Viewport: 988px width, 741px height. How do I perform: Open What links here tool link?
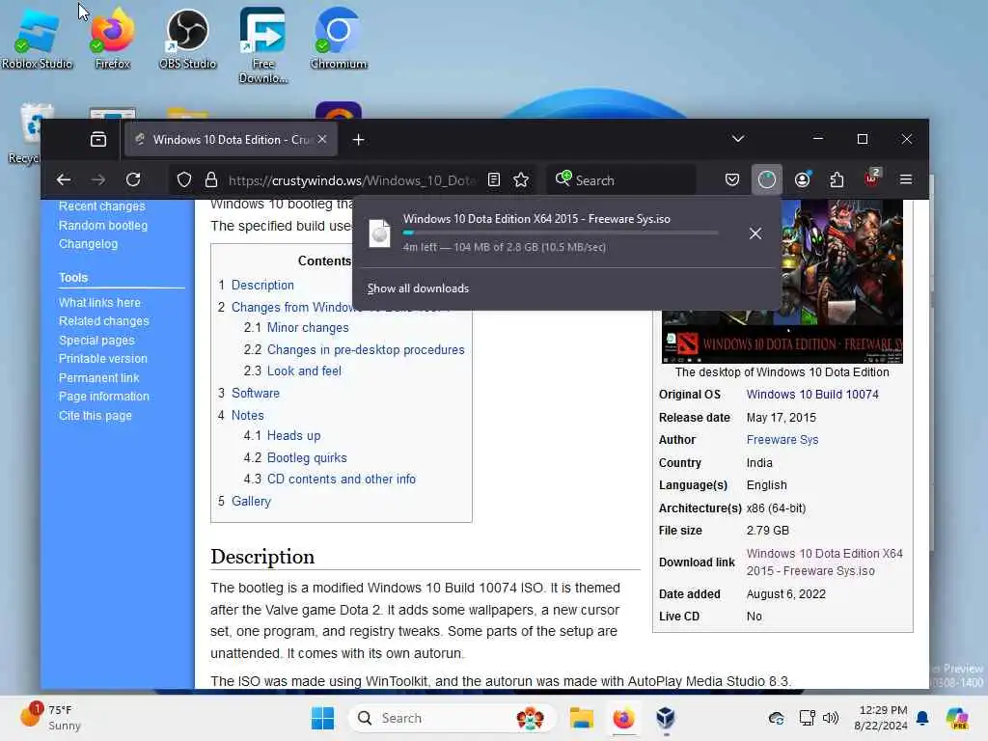pos(99,302)
